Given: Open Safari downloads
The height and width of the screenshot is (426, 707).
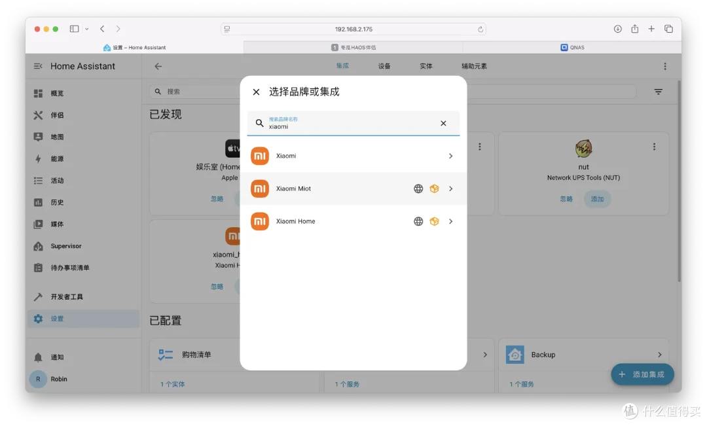Looking at the screenshot, I should [x=618, y=29].
